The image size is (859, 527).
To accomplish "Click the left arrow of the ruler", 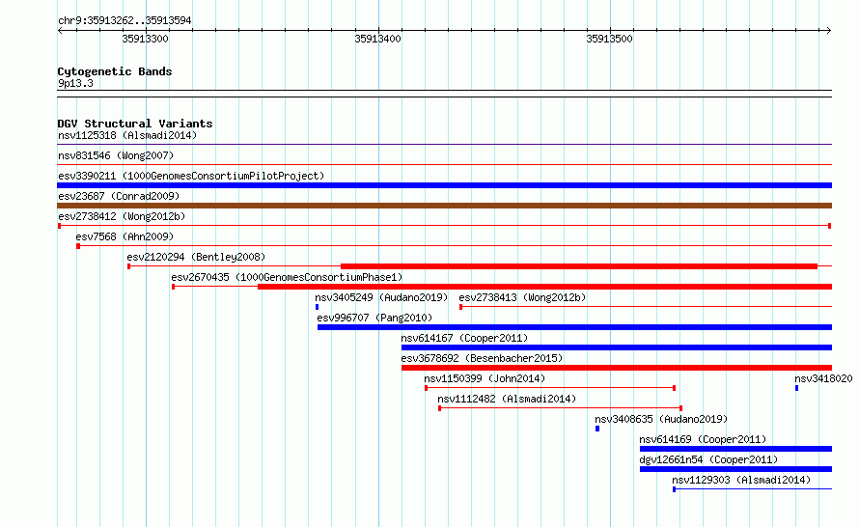I will tap(61, 31).
